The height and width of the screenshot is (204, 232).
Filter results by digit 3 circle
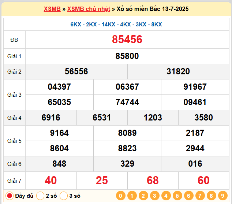tap(155, 196)
